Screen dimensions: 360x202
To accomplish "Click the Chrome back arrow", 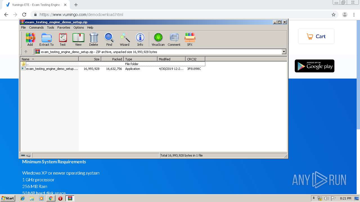I will [6, 15].
